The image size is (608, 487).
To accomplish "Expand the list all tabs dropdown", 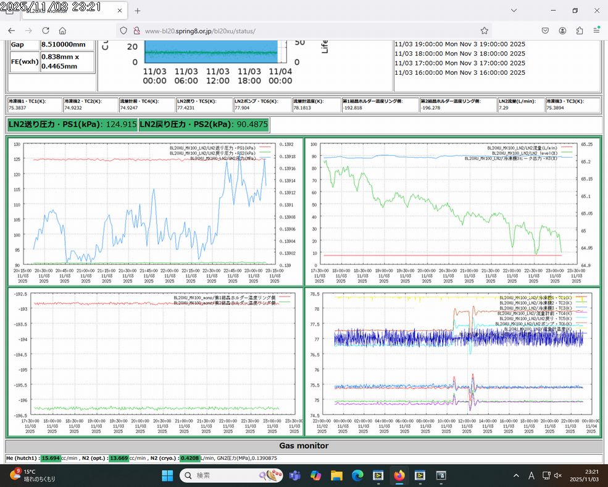I will click(514, 11).
